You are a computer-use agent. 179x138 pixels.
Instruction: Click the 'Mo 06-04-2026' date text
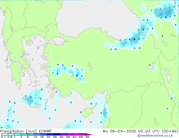tap(119, 131)
